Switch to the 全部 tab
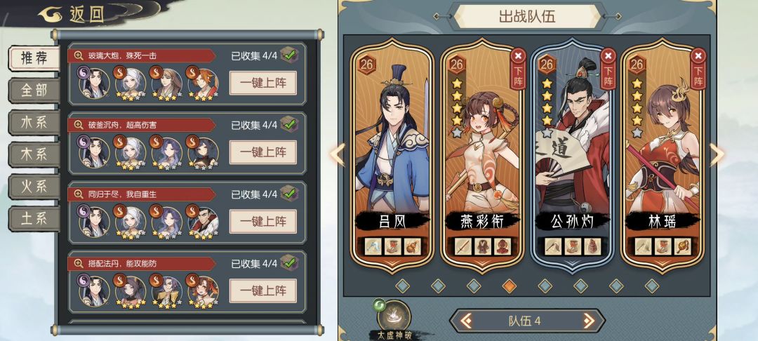 click(34, 91)
